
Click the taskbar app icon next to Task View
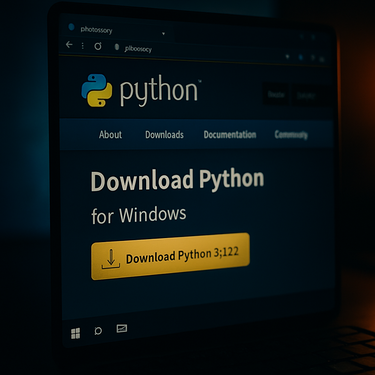click(x=121, y=329)
